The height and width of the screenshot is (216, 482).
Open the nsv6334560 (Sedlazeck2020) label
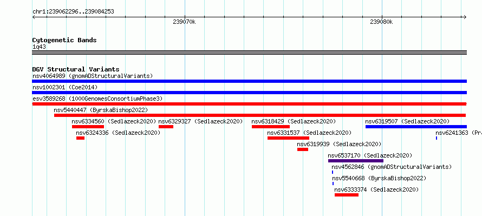pyautogui.click(x=114, y=121)
